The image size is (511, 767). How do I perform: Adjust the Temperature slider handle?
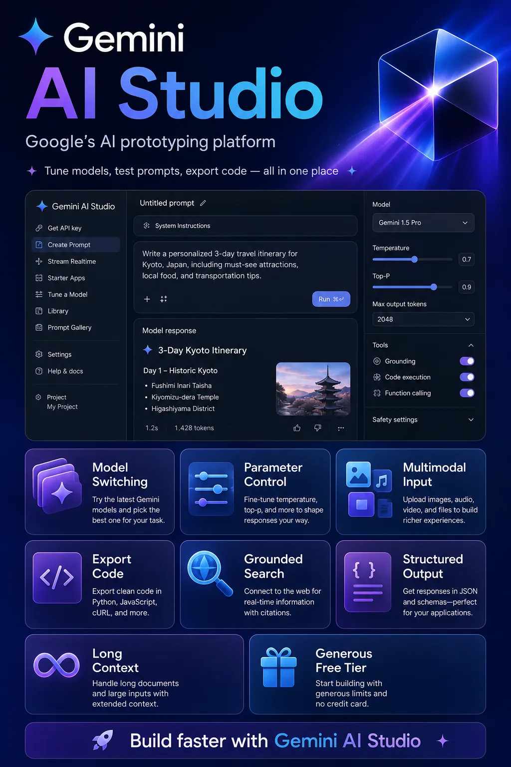pyautogui.click(x=414, y=259)
